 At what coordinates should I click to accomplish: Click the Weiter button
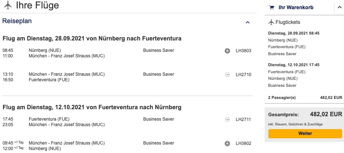pyautogui.click(x=305, y=134)
